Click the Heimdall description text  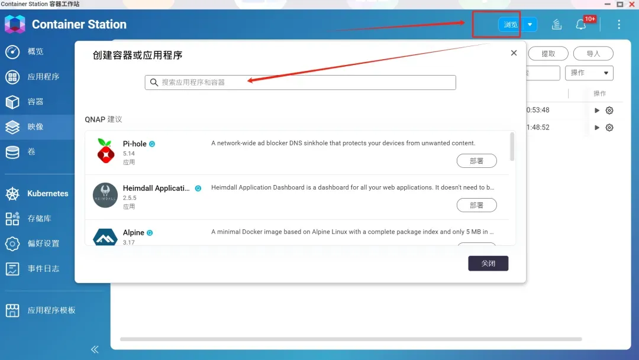[x=353, y=187]
